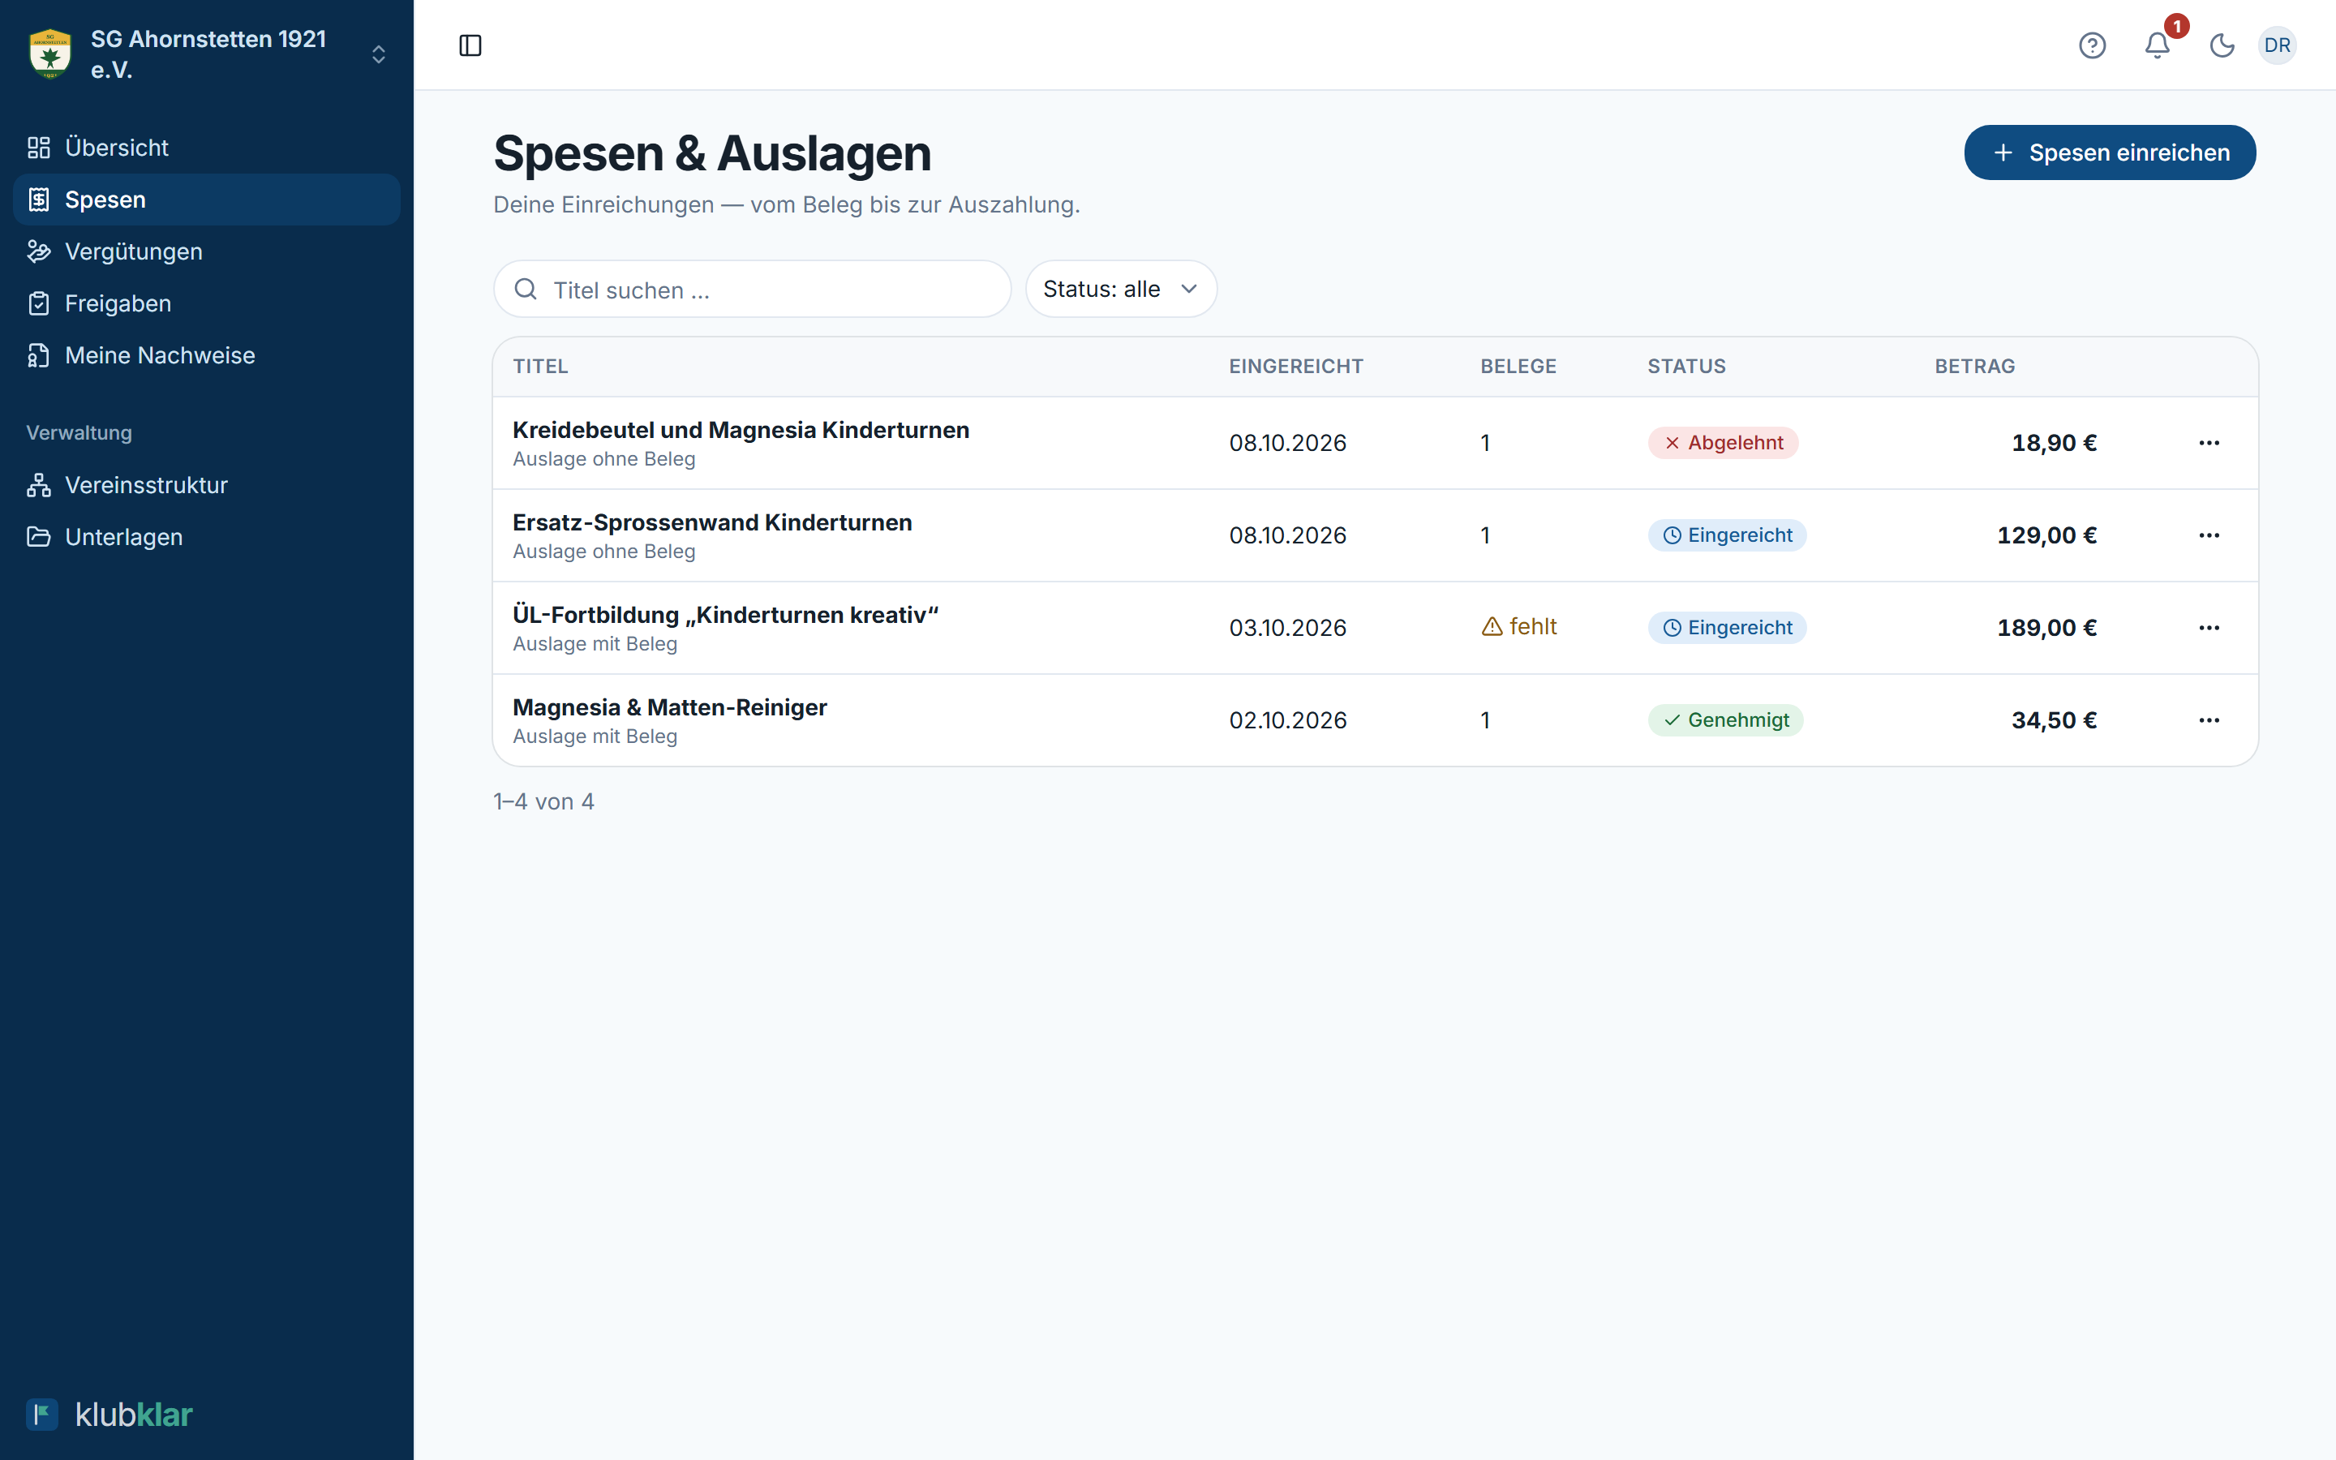The height and width of the screenshot is (1460, 2336).
Task: Click the Spesen einreichen button
Action: click(x=2109, y=152)
